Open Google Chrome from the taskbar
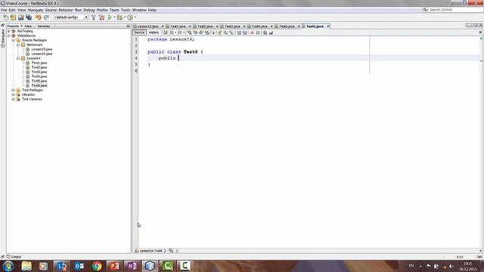The height and width of the screenshot is (272, 484). click(97, 266)
